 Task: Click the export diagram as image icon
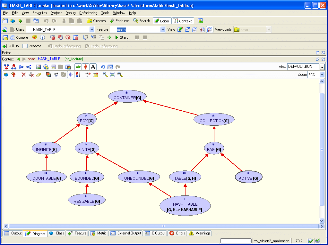coord(38,67)
